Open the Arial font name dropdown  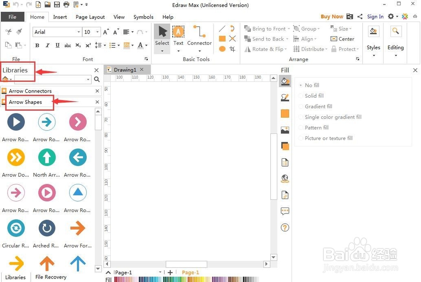(78, 32)
